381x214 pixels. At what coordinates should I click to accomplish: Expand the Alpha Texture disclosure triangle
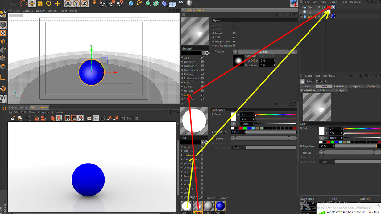pyautogui.click(x=213, y=52)
